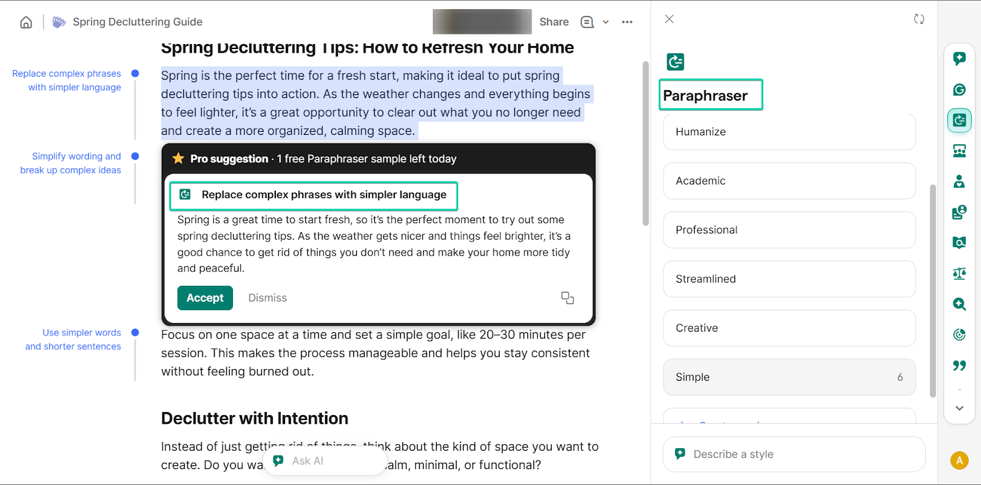Click the count 6 on the Simple style

(900, 377)
